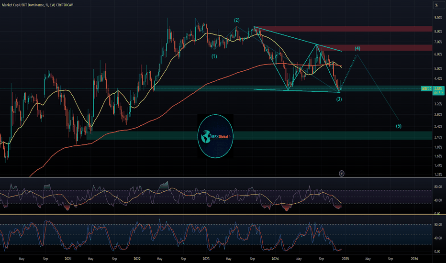446x263 pixels.
Task: Select the (4) wave label
Action: (357, 48)
